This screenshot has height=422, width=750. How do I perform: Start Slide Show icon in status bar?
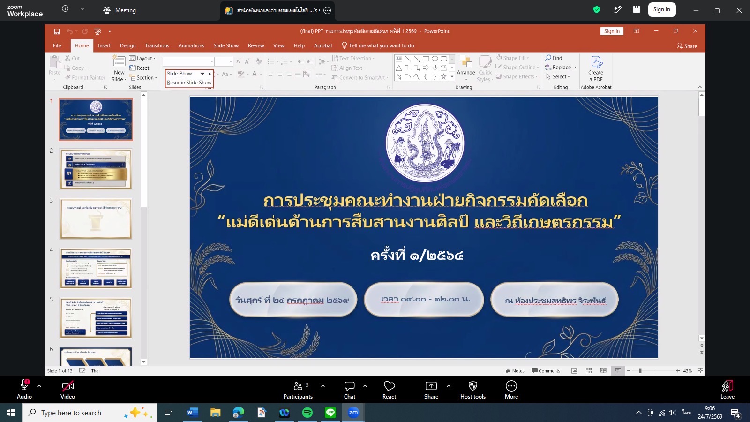click(x=618, y=371)
